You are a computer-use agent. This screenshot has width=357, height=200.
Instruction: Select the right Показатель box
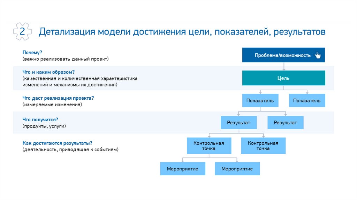[307, 100]
